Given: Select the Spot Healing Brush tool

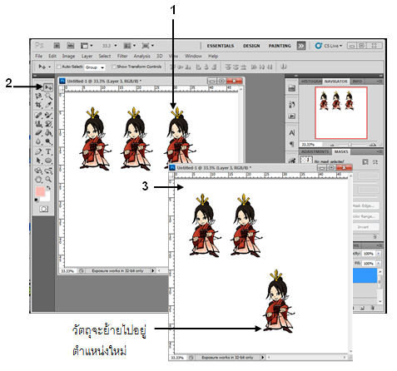Looking at the screenshot, I should click(x=38, y=115).
